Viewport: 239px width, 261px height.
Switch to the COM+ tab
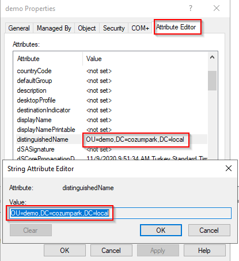tap(140, 28)
